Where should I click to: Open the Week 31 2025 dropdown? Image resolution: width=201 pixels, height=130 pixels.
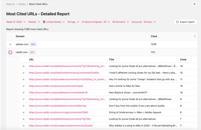tap(16, 22)
